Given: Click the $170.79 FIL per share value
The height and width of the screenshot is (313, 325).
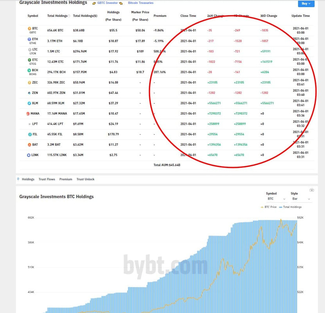Looking at the screenshot, I should point(113,134).
